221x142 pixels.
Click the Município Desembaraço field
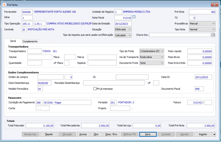click(114, 83)
